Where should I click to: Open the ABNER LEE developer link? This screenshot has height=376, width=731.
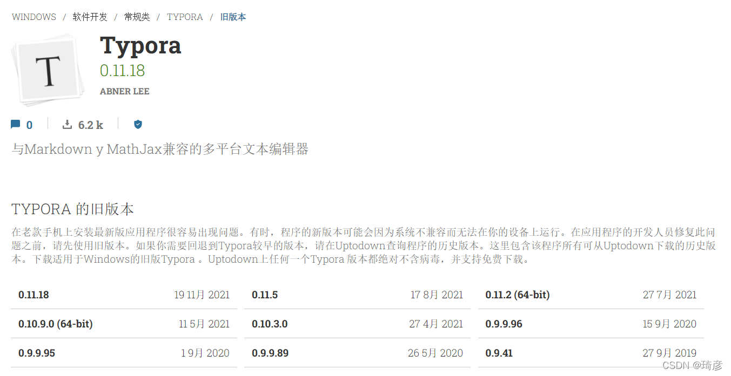pyautogui.click(x=125, y=91)
